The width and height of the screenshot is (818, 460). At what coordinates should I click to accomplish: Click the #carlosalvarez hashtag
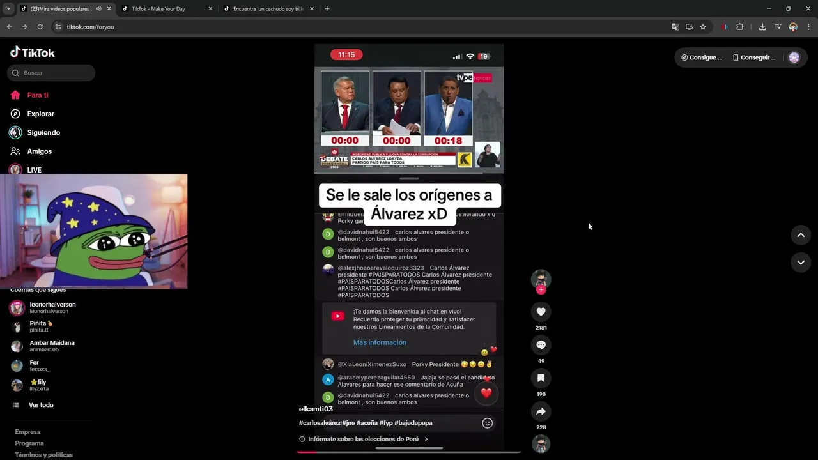click(320, 423)
